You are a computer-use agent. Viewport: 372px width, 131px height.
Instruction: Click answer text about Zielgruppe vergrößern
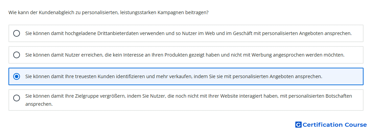pyautogui.click(x=189, y=100)
